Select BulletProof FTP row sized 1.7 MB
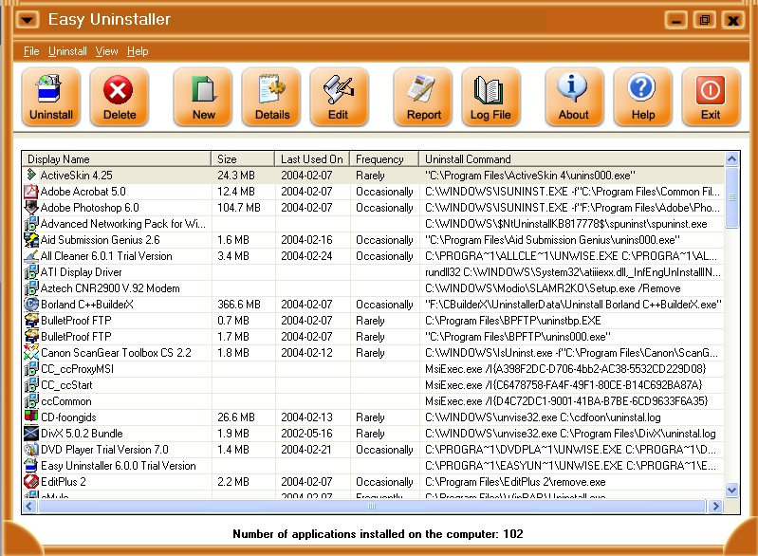 click(x=373, y=336)
